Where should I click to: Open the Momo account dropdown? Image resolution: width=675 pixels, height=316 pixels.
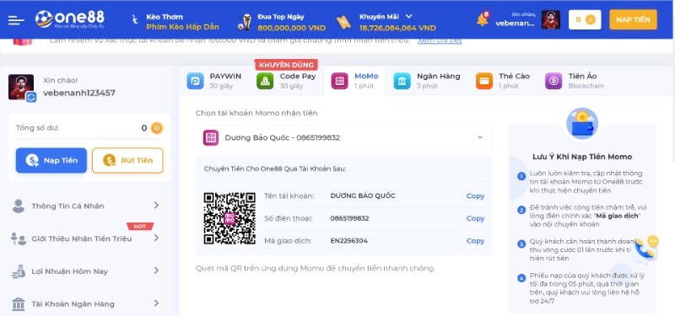343,137
